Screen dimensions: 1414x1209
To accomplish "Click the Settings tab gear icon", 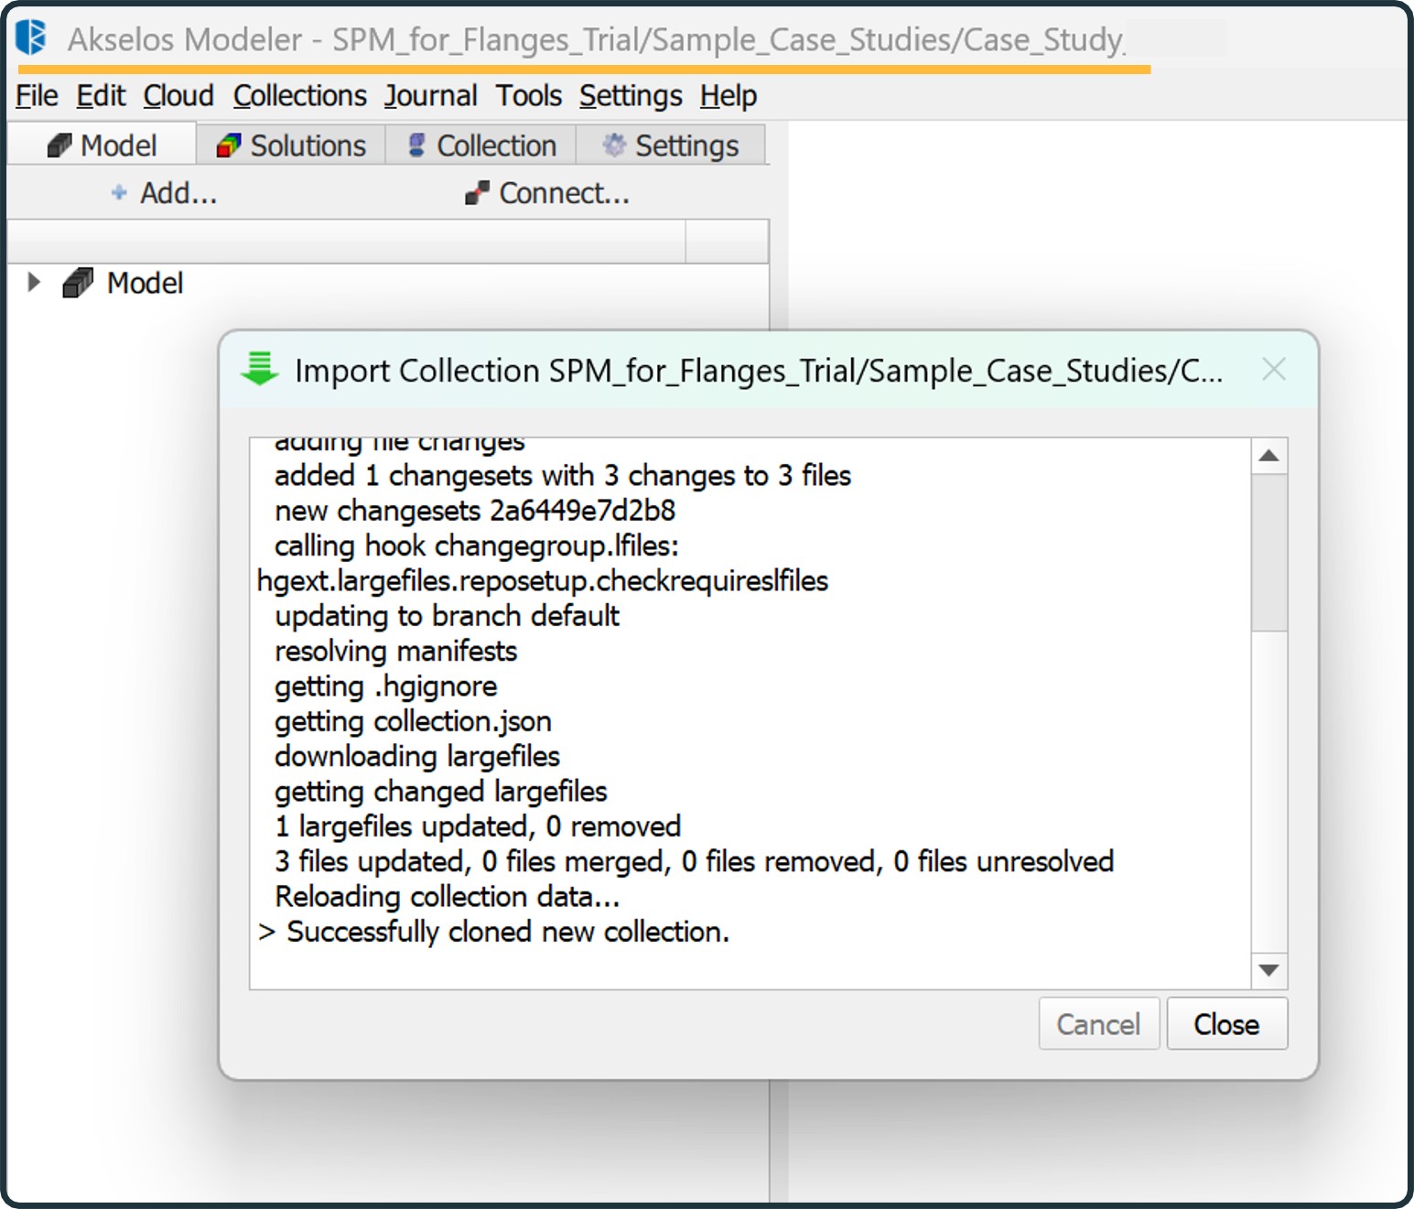I will click(614, 145).
